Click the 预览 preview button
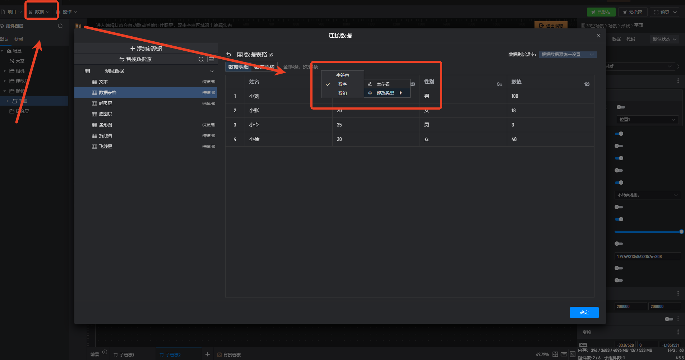Viewport: 685px width, 360px height. tap(662, 12)
